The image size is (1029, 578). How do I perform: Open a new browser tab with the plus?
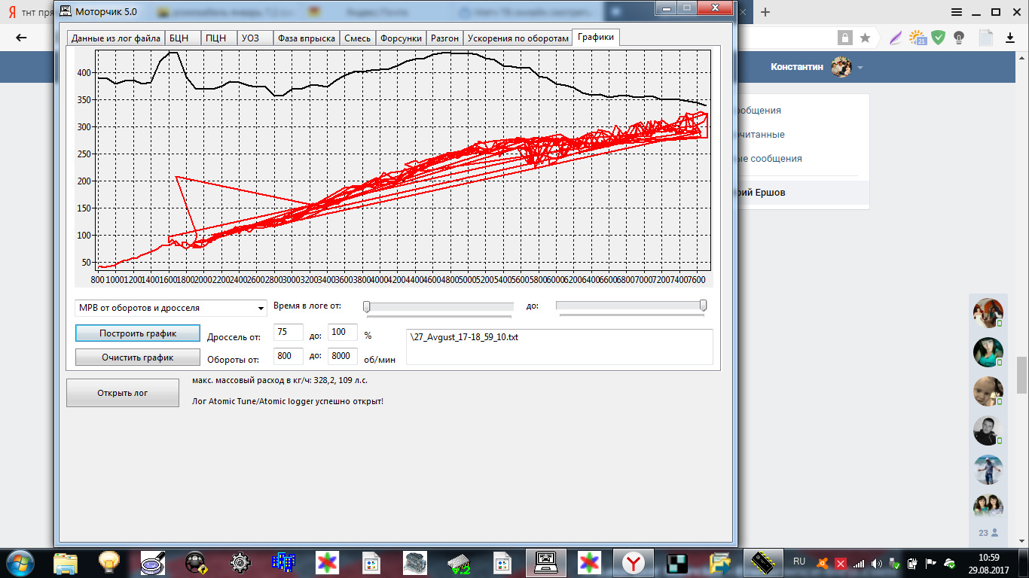pyautogui.click(x=765, y=12)
